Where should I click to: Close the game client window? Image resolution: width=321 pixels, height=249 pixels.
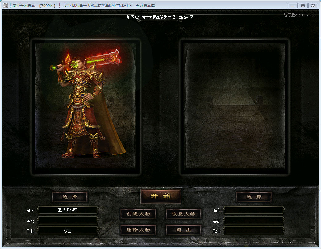313,6
